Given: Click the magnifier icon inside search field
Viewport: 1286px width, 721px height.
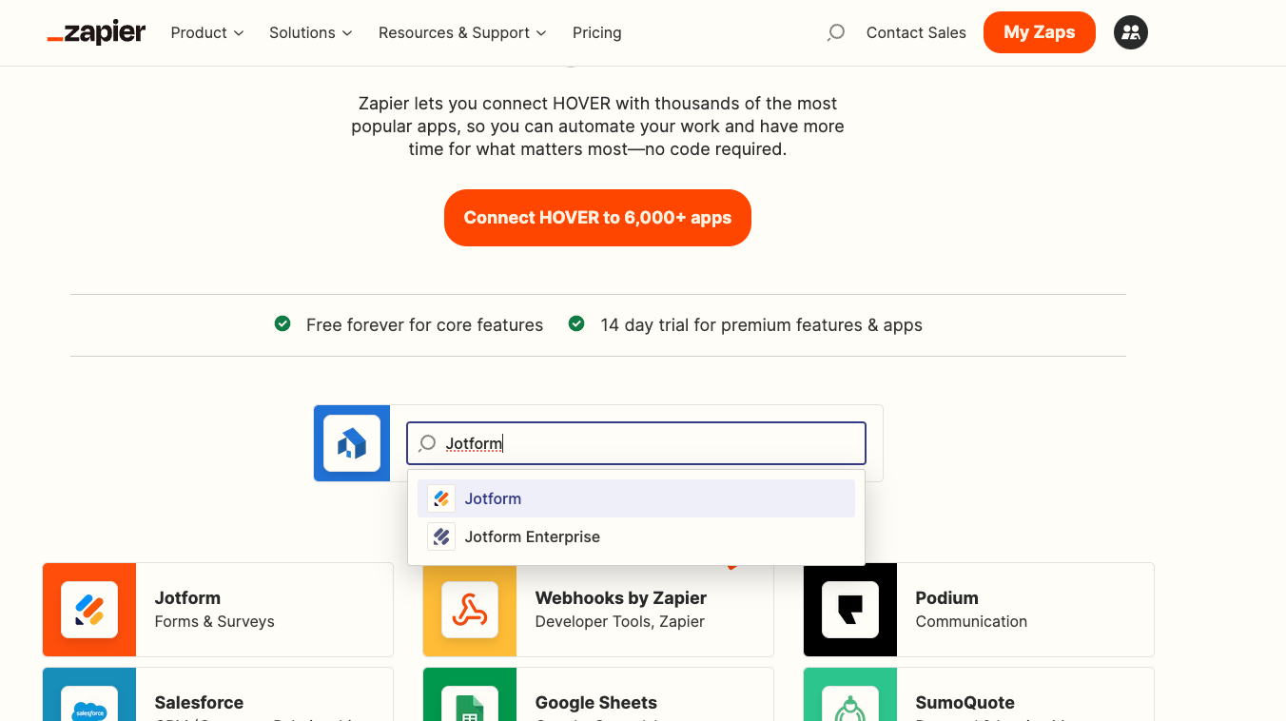Looking at the screenshot, I should coord(428,443).
